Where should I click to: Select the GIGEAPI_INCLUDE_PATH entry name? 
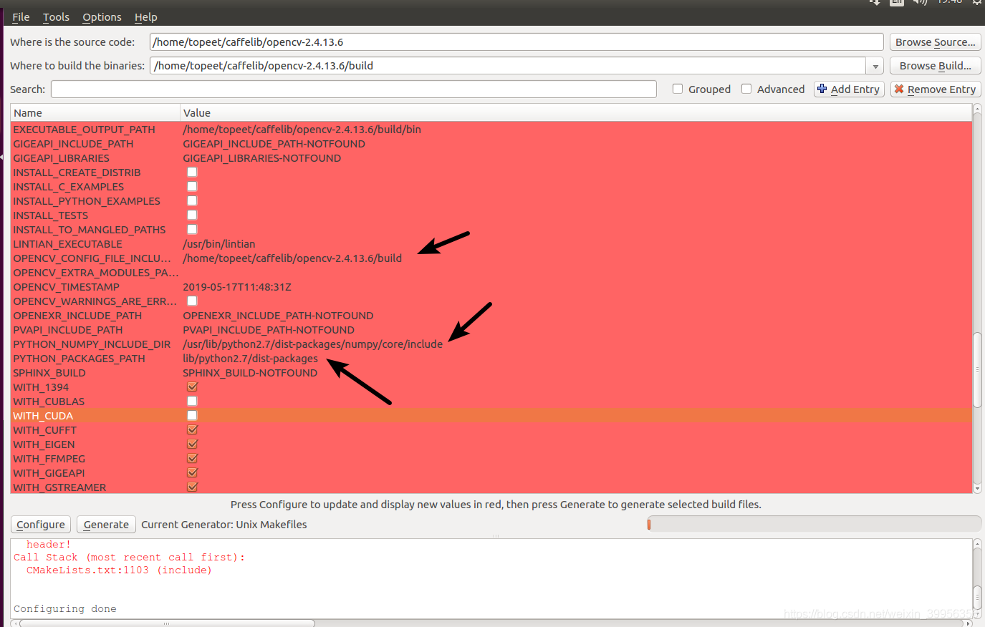pos(73,144)
